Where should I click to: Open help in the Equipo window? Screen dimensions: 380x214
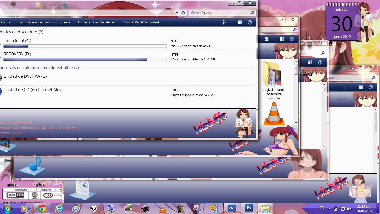click(x=250, y=22)
